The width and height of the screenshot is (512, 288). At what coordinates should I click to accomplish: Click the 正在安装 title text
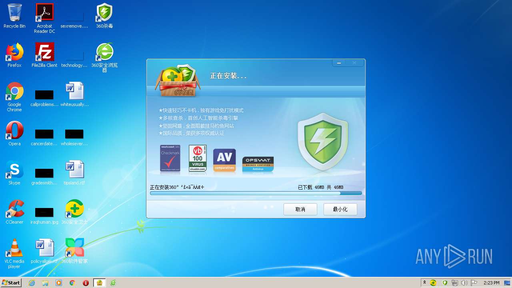coord(228,76)
